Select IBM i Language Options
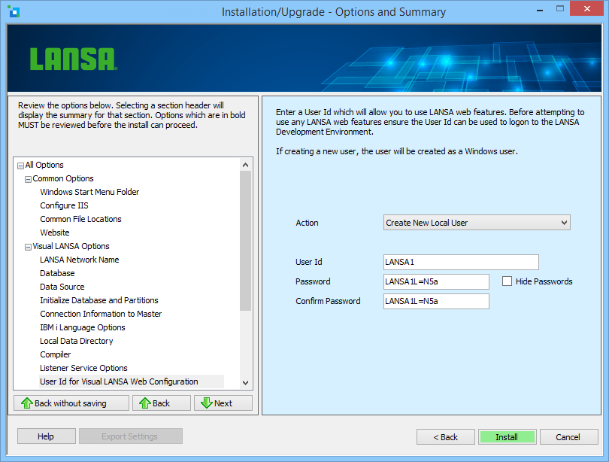Image resolution: width=609 pixels, height=462 pixels. [x=83, y=327]
